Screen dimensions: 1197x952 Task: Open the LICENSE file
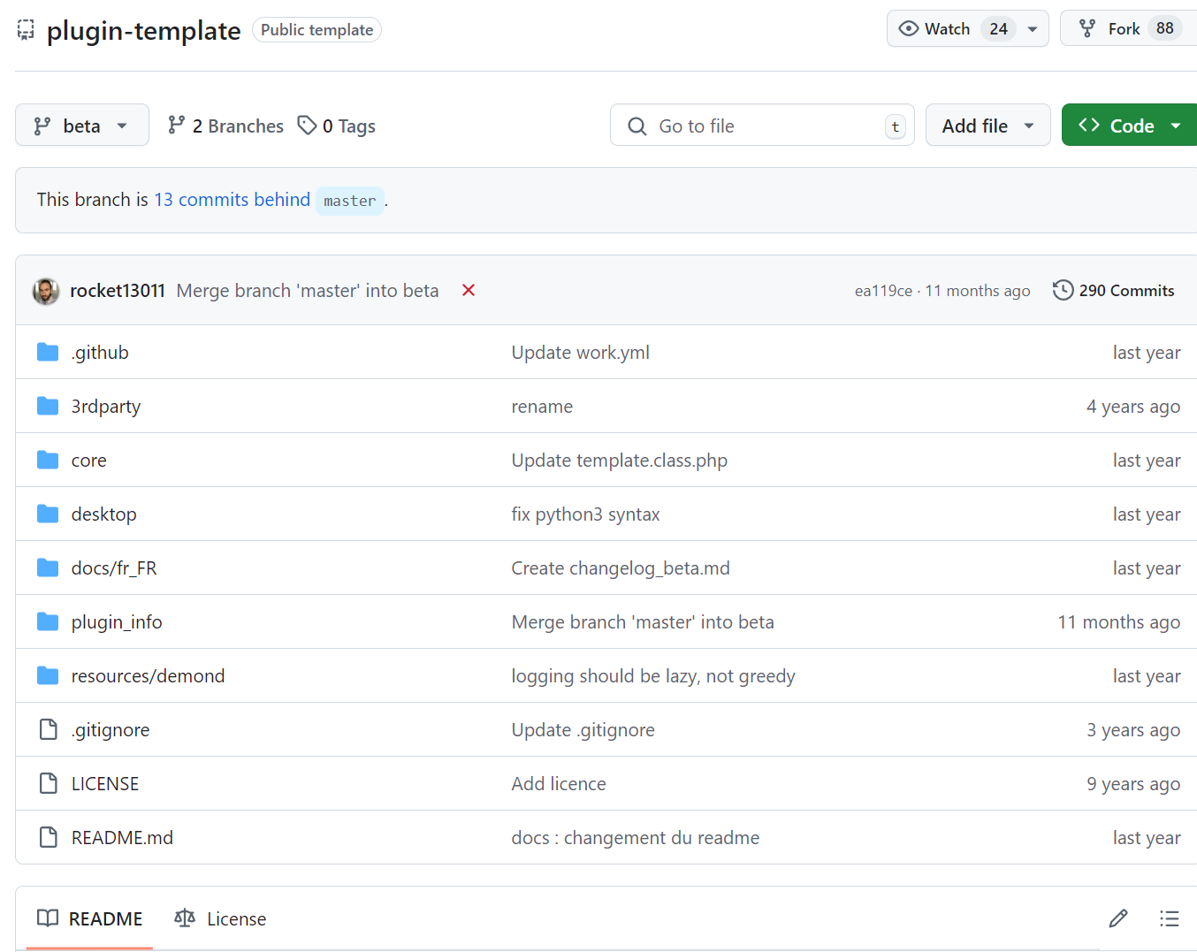[x=105, y=784]
